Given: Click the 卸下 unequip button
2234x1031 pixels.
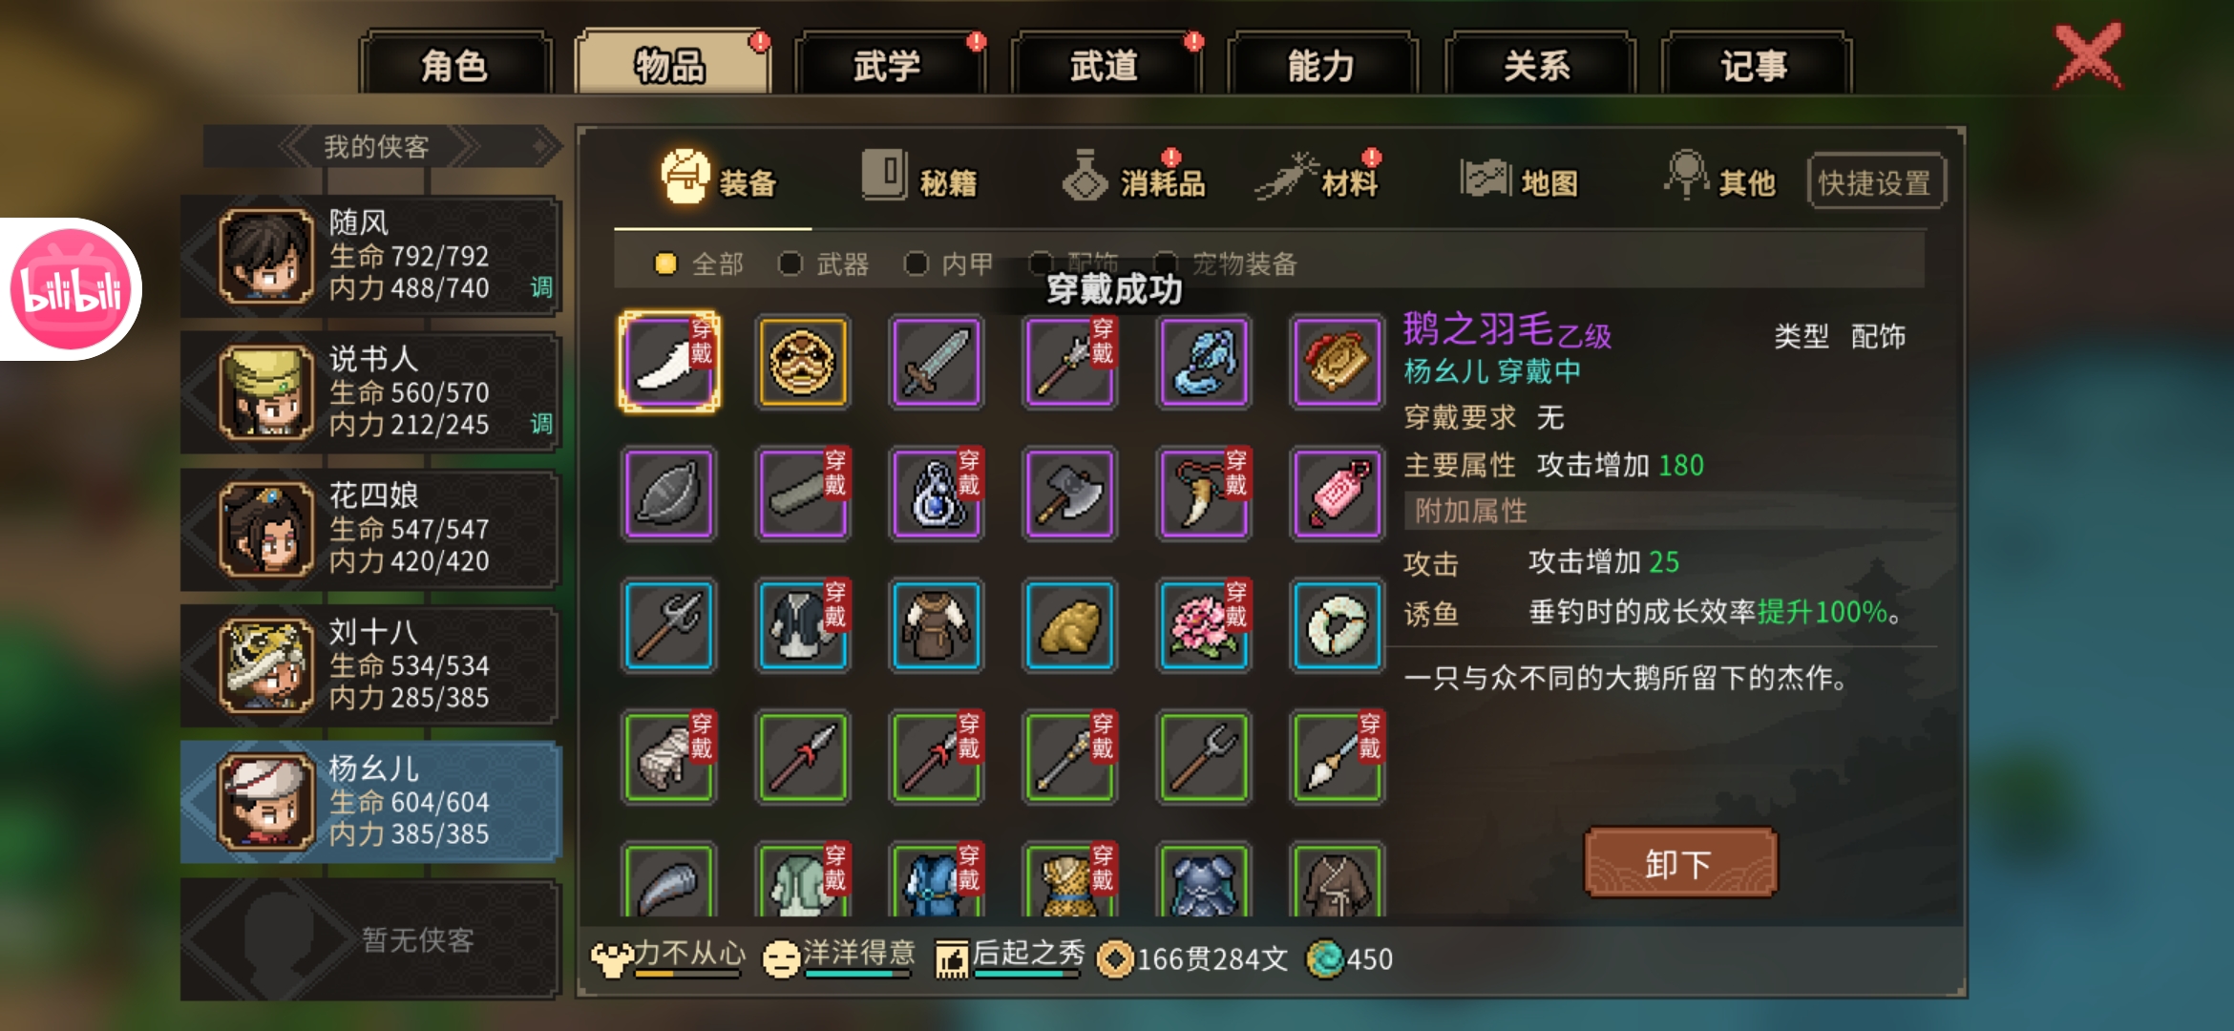Looking at the screenshot, I should (1680, 863).
